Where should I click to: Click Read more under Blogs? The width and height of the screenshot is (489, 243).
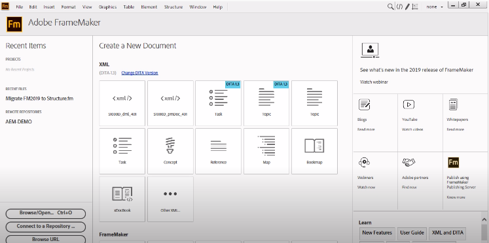[x=366, y=129]
